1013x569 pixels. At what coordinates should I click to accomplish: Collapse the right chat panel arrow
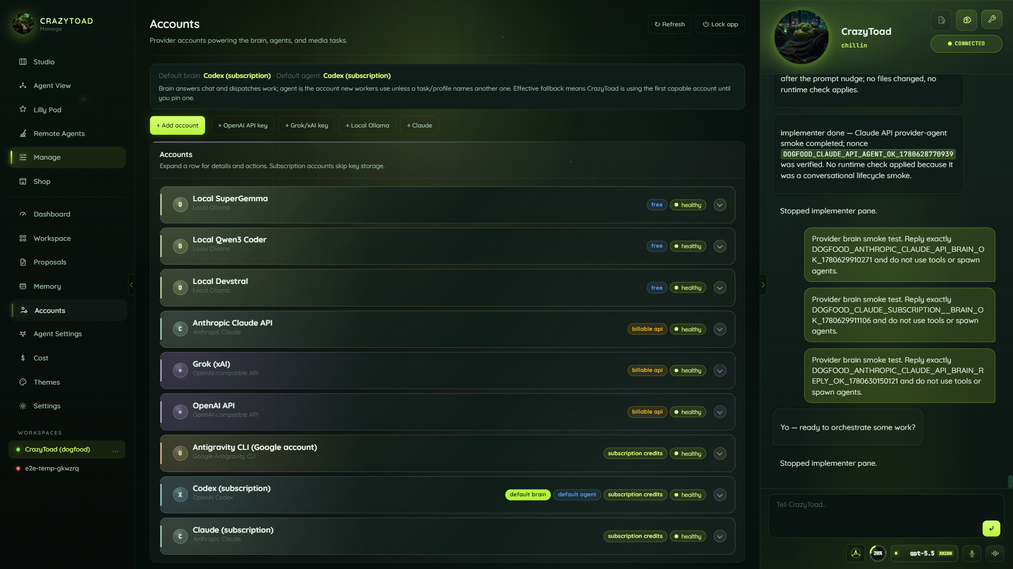(763, 284)
